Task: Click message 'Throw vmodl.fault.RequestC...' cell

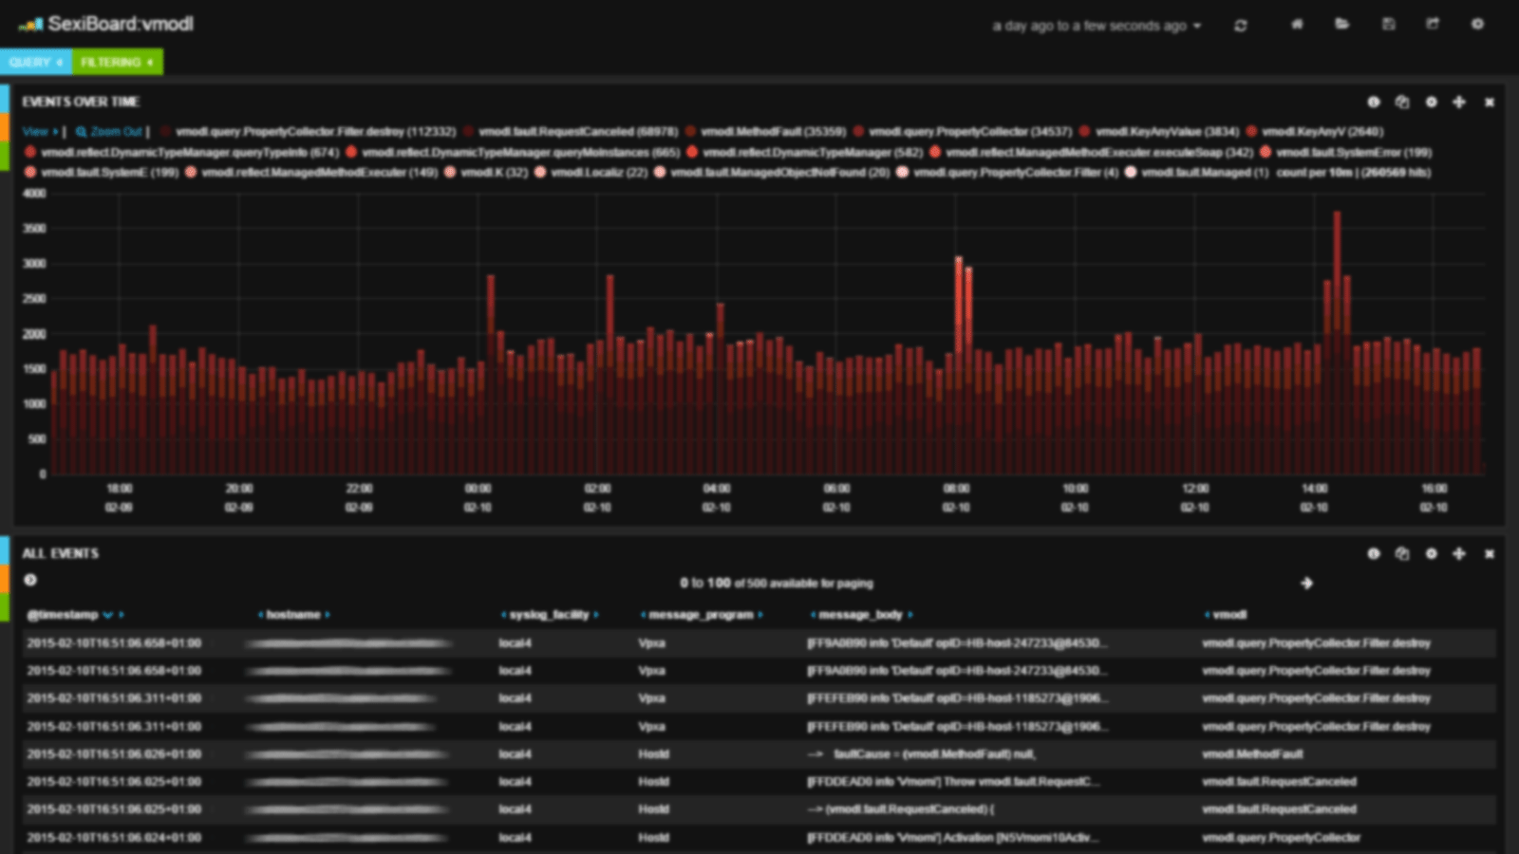Action: coord(953,782)
